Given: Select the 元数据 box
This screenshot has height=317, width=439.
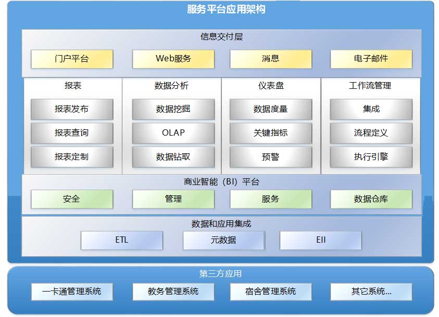Looking at the screenshot, I should coord(224,240).
